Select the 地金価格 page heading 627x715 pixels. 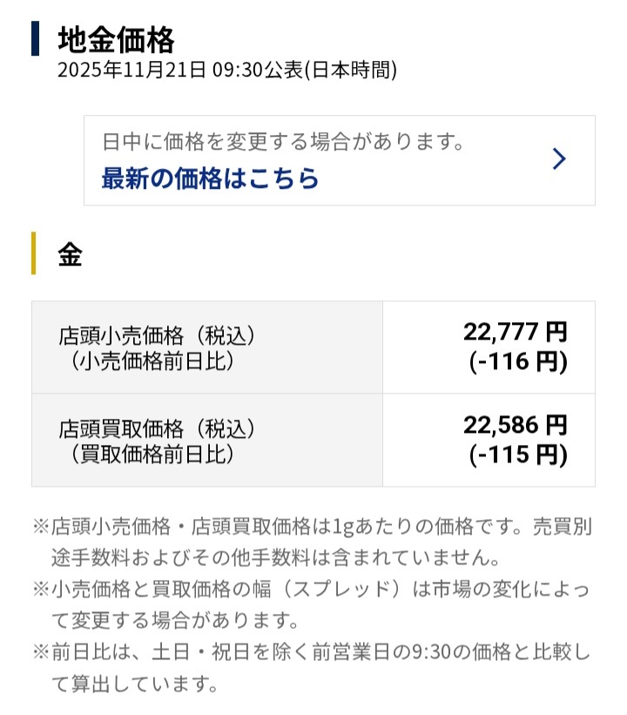pyautogui.click(x=117, y=39)
